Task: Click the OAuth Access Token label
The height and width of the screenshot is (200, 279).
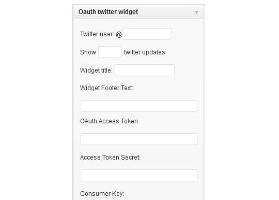Action: (110, 121)
